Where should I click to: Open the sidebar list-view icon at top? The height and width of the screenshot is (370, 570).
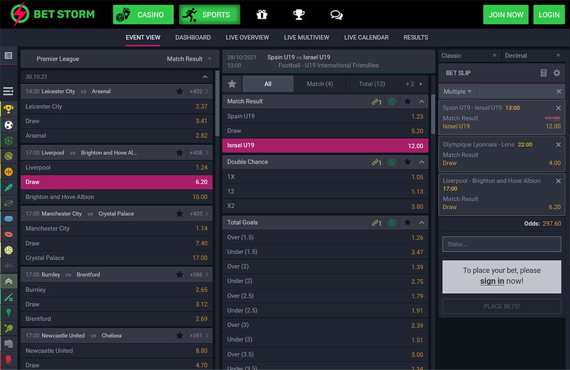pos(9,56)
